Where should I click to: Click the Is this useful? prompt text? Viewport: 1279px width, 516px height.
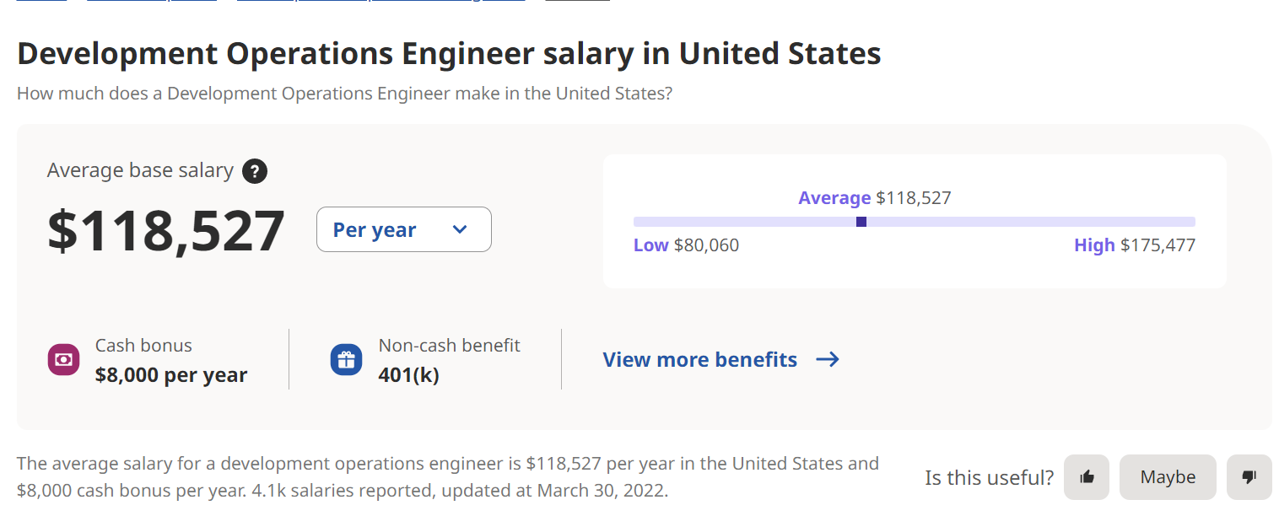point(989,478)
